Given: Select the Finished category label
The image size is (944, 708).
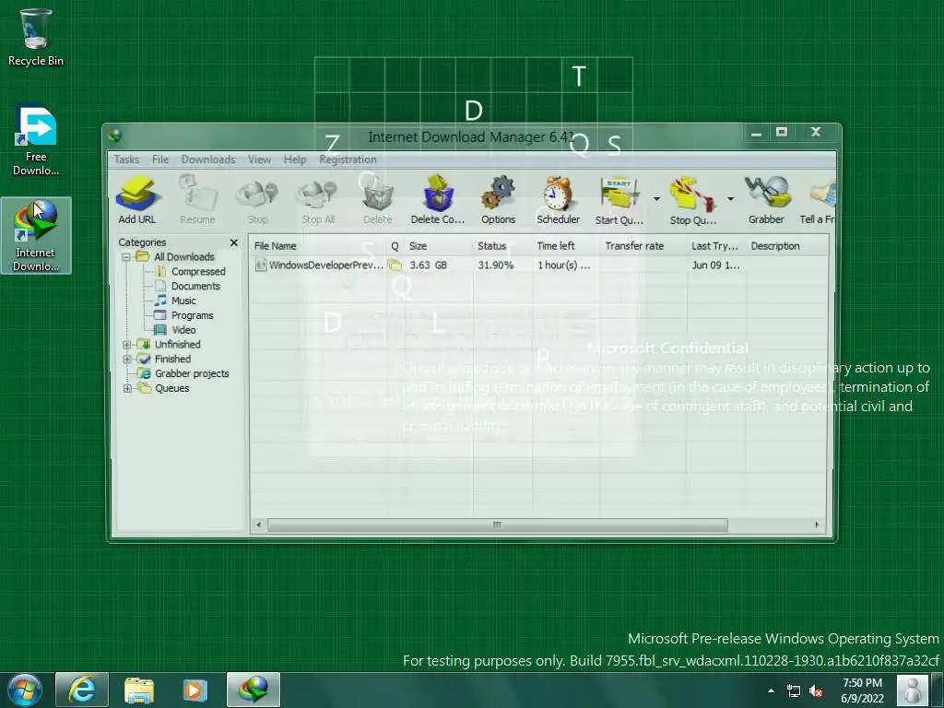Looking at the screenshot, I should tap(172, 359).
